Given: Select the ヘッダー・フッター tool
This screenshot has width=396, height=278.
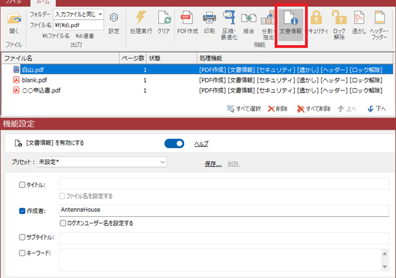Looking at the screenshot, I should [379, 25].
